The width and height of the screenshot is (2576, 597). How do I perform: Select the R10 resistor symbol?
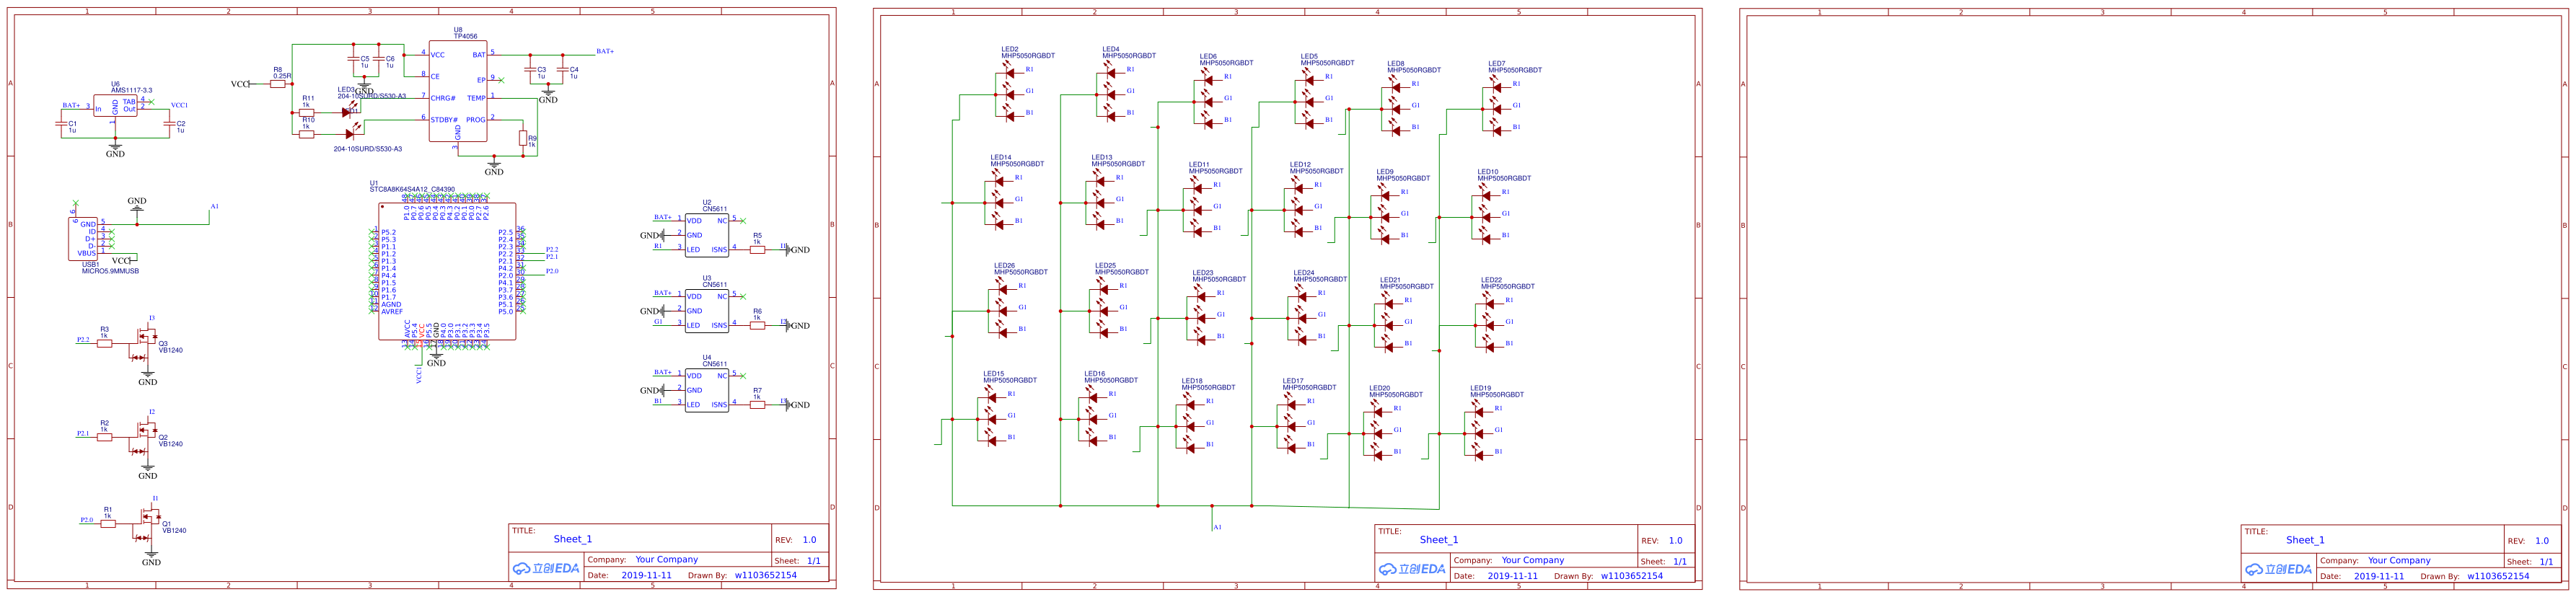(306, 134)
